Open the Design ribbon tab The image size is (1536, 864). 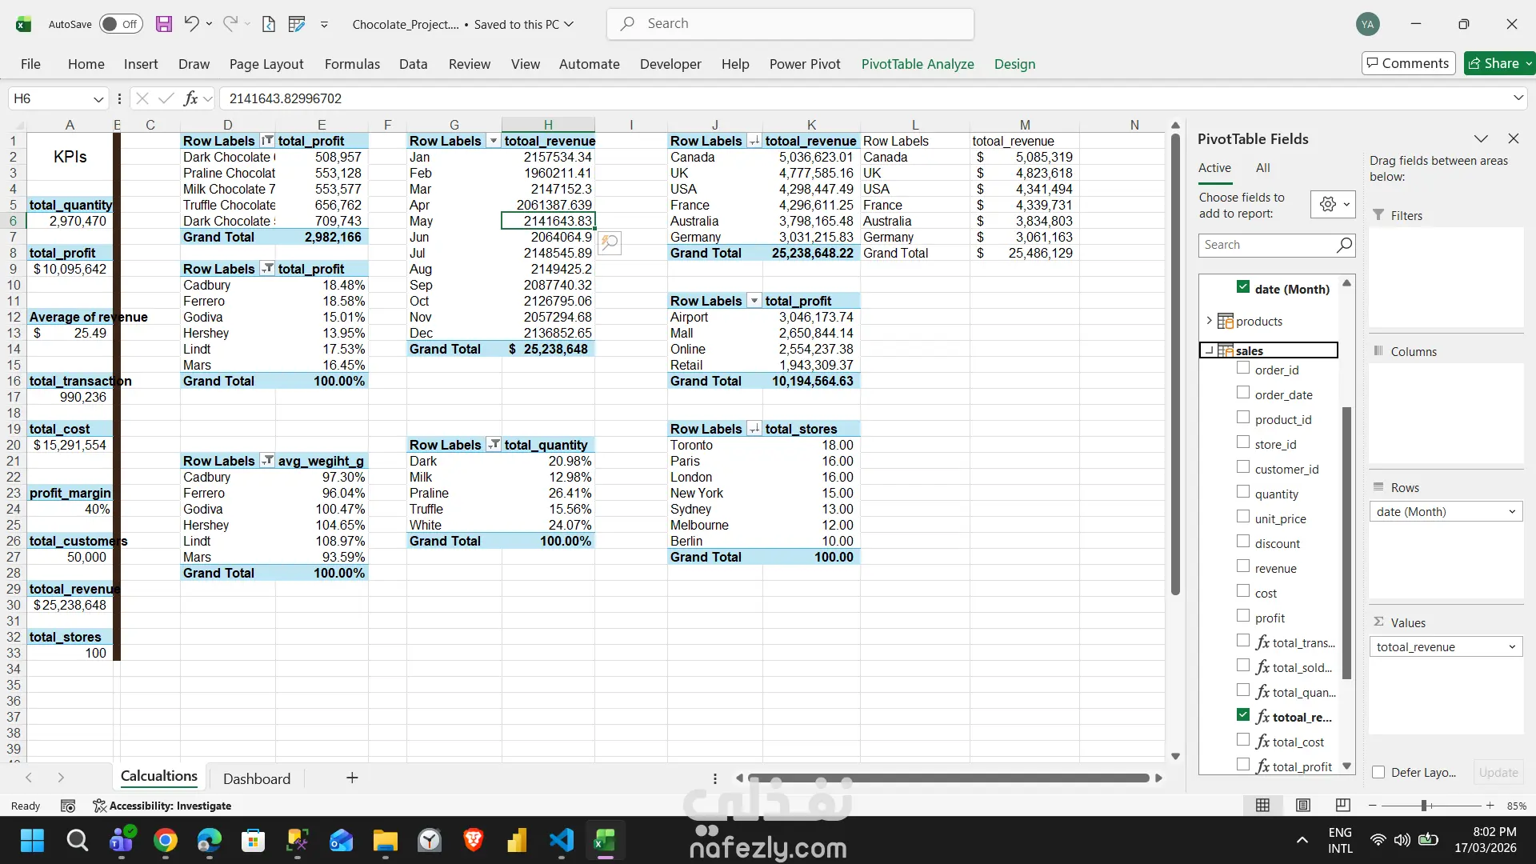tap(1014, 64)
